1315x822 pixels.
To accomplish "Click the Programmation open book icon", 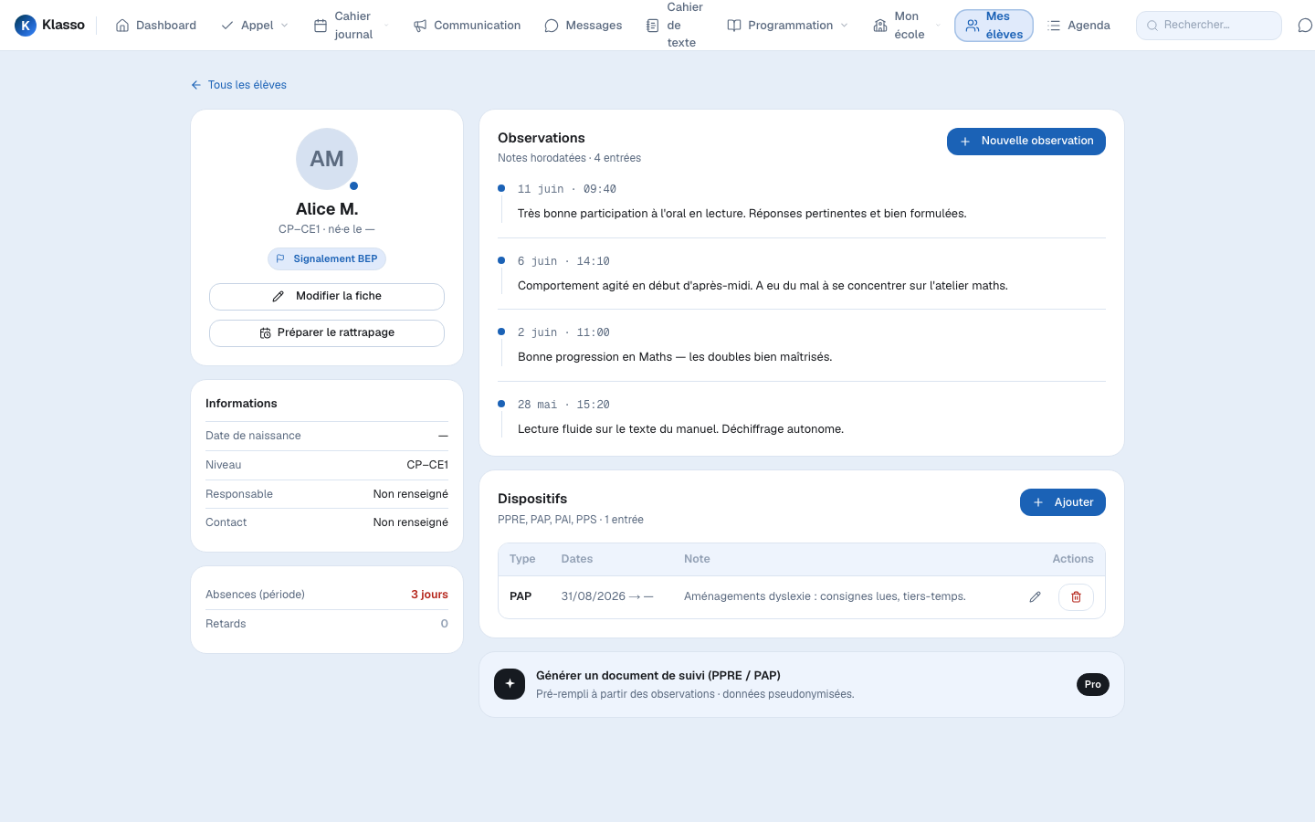I will point(734,26).
